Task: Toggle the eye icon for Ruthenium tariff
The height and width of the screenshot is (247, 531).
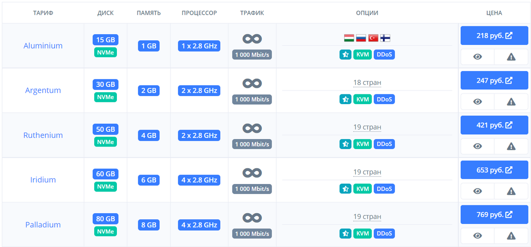Action: 477,146
